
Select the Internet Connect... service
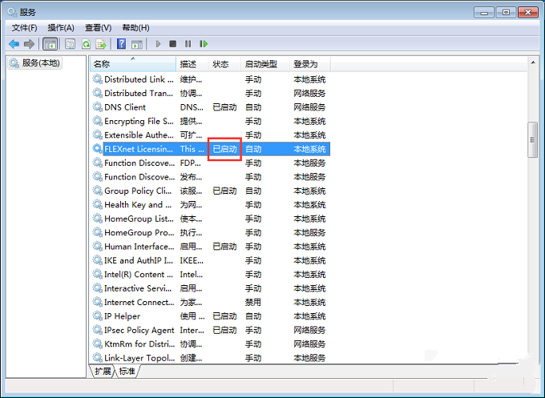coord(210,302)
